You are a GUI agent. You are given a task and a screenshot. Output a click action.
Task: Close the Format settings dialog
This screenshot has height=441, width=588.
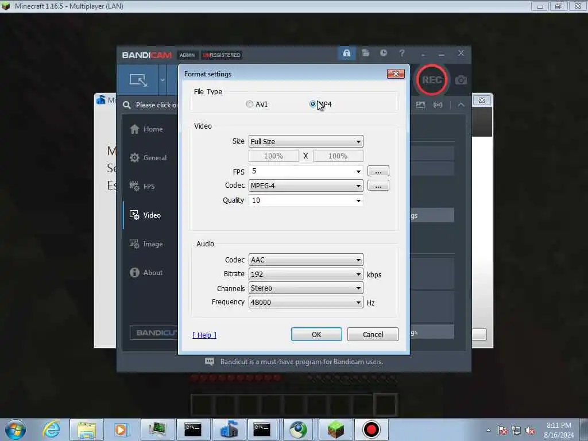point(396,74)
